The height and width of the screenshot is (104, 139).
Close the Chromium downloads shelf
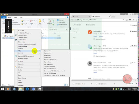[x=136, y=84]
